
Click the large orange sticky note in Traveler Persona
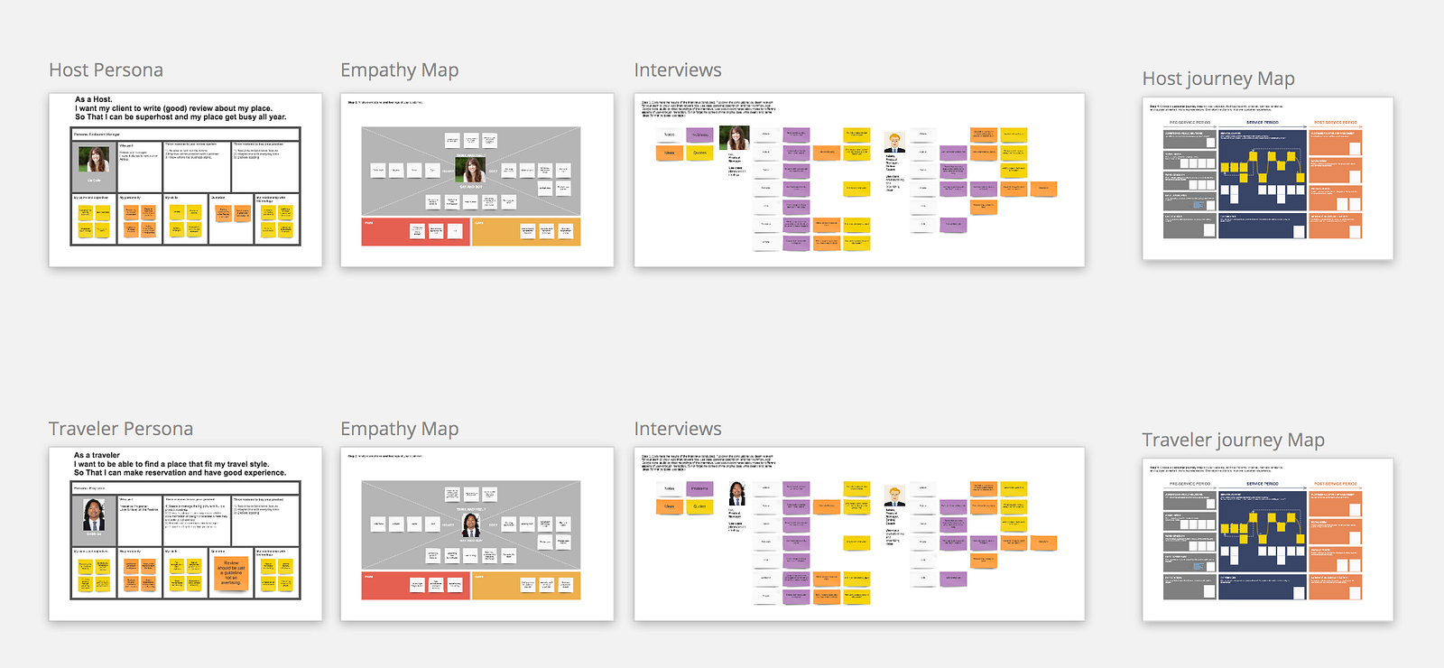click(231, 572)
